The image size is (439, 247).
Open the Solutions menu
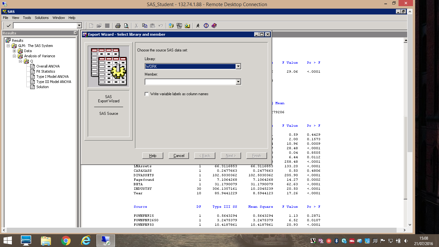[42, 18]
